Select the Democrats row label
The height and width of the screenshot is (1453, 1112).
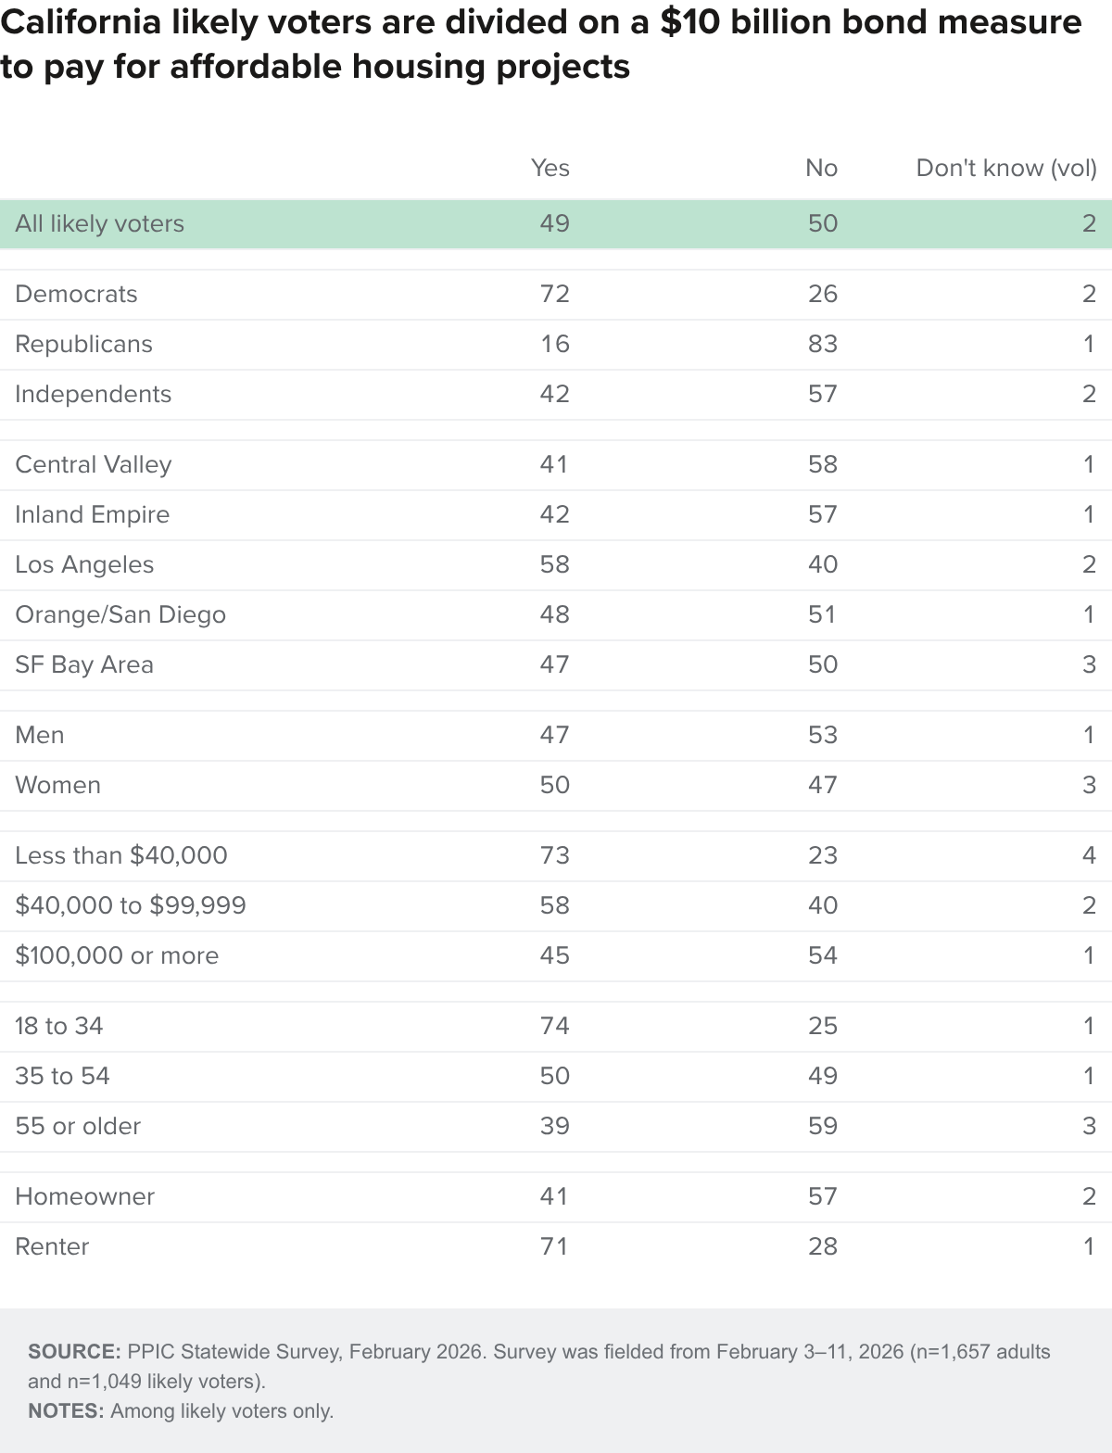coord(76,294)
